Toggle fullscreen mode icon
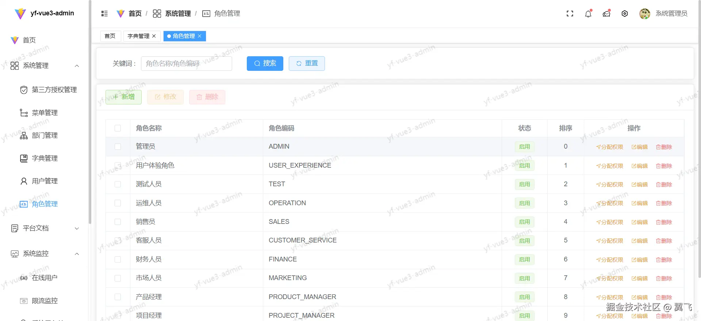This screenshot has width=701, height=321. [x=570, y=14]
